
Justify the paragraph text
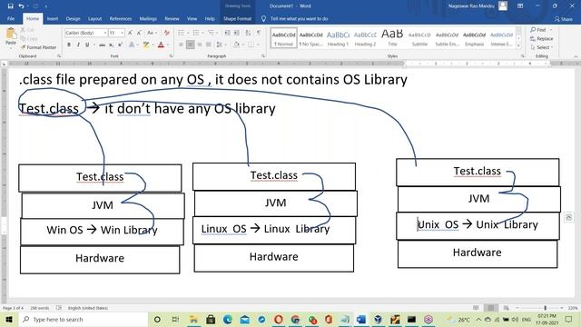coord(209,45)
